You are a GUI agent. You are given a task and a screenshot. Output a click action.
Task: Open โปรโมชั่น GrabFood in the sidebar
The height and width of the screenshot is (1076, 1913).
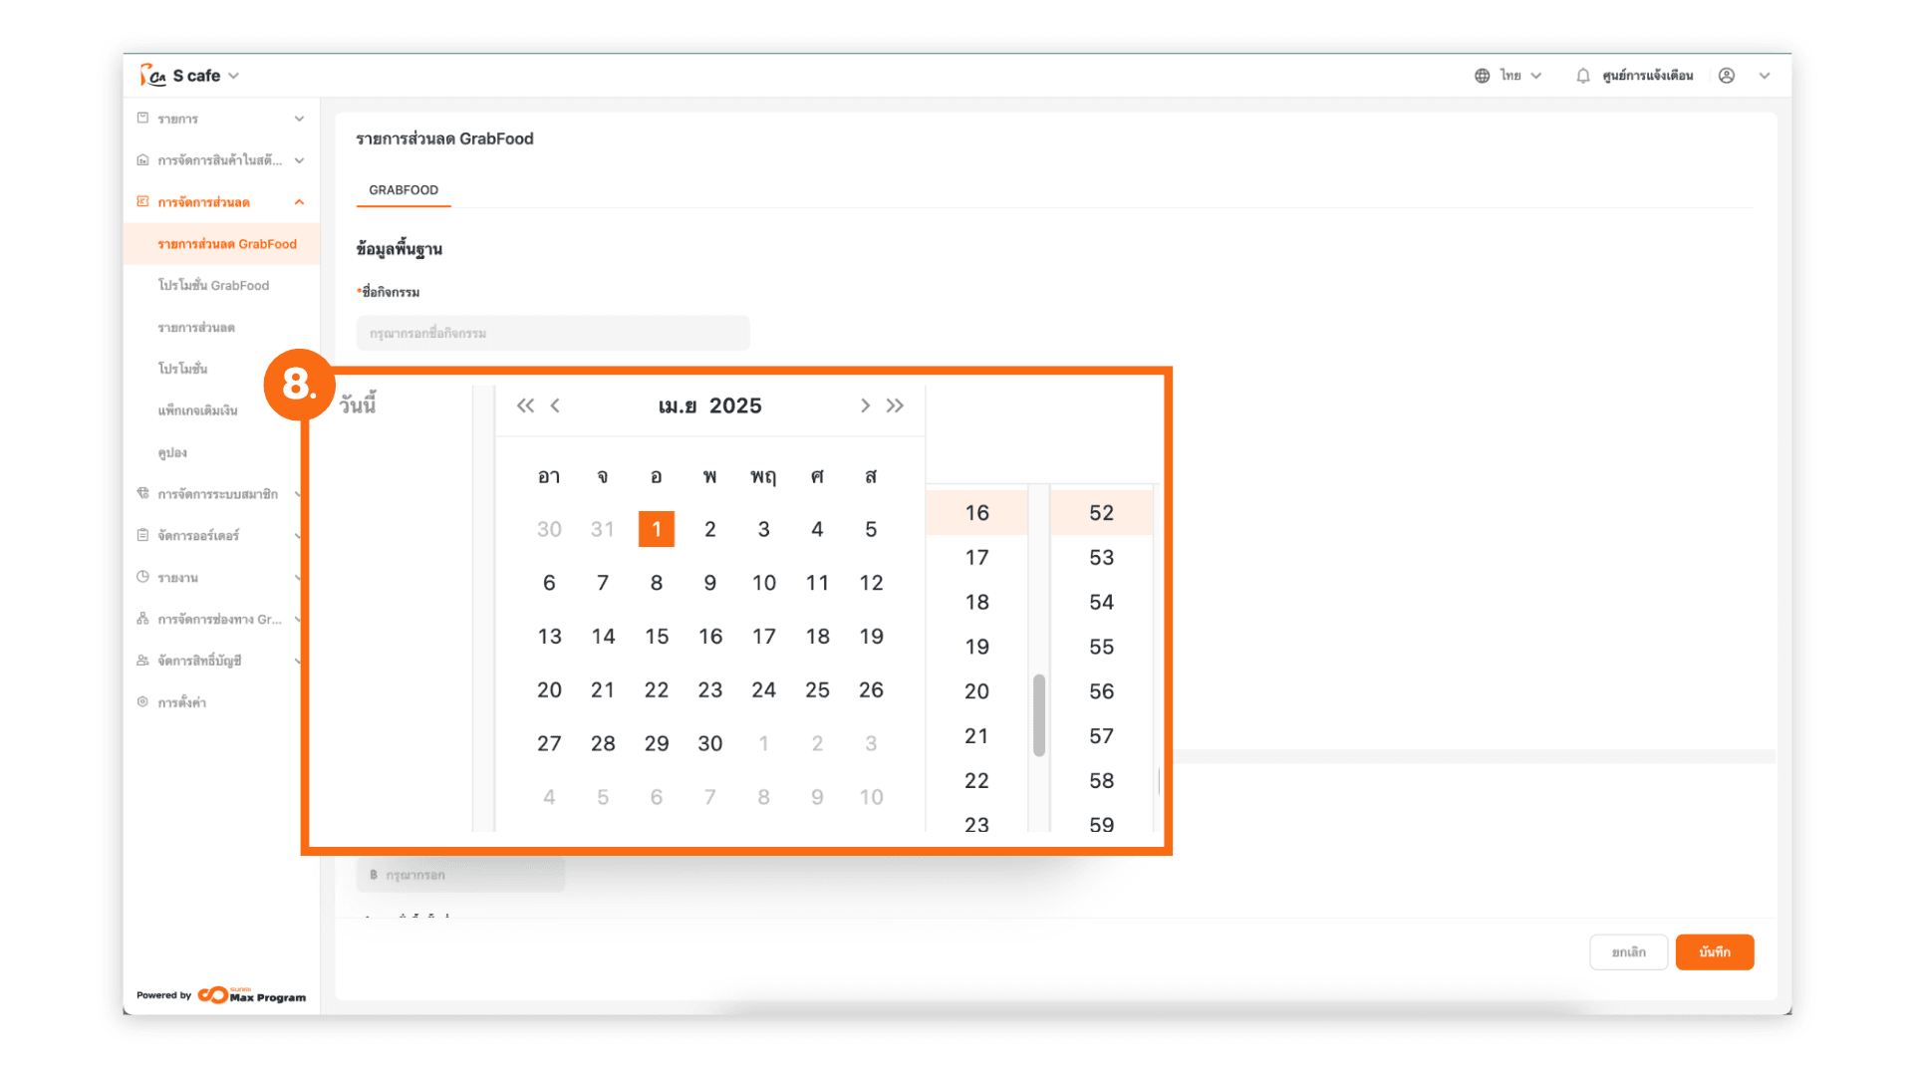pos(213,286)
